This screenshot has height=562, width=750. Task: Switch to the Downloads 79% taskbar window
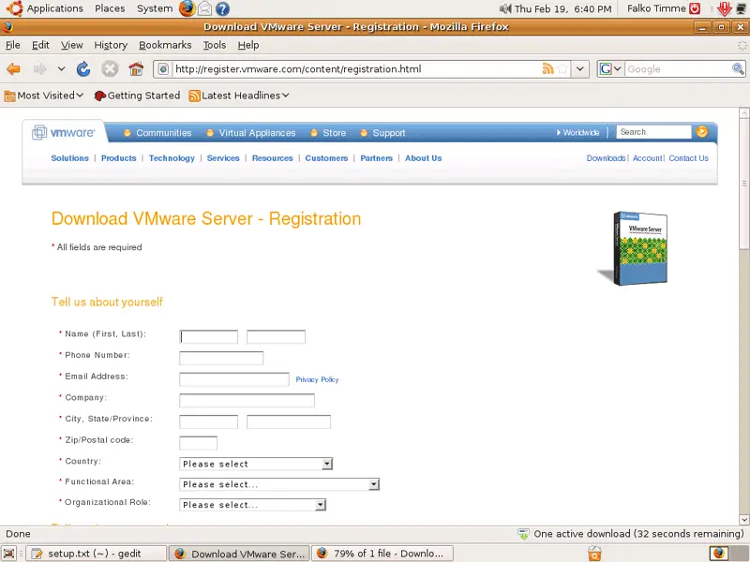pos(383,554)
